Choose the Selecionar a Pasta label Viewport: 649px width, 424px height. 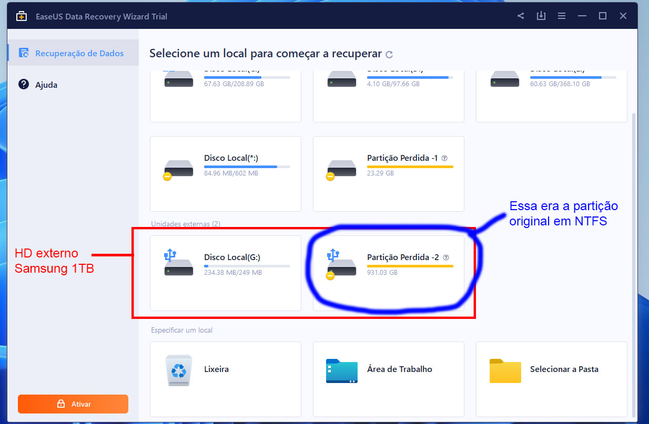[564, 369]
